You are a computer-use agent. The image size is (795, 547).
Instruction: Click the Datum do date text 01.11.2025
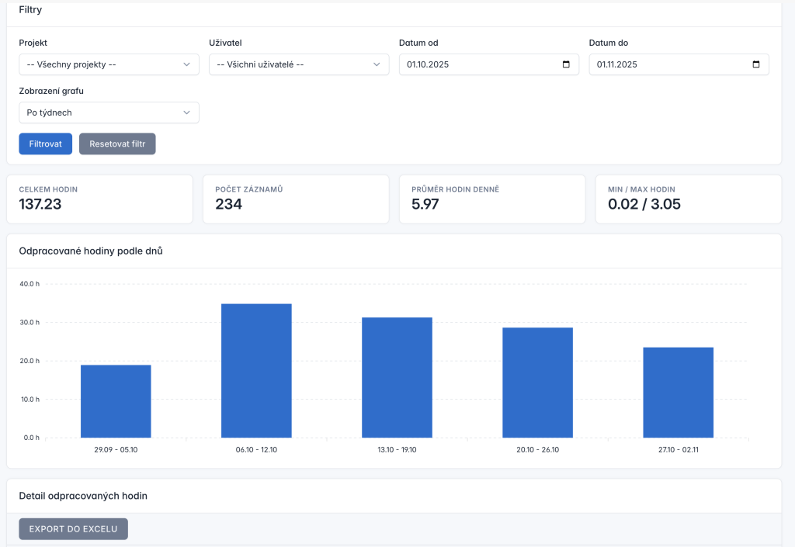(x=617, y=64)
